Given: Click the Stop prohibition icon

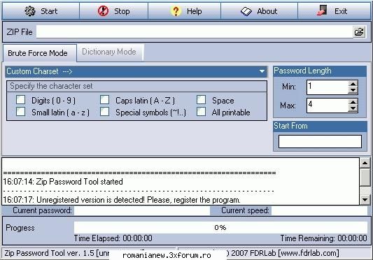Looking at the screenshot, I should tap(104, 11).
